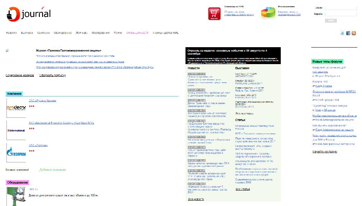The image size is (362, 206).
Task: Open the Журналы menu item
Action: [82, 33]
